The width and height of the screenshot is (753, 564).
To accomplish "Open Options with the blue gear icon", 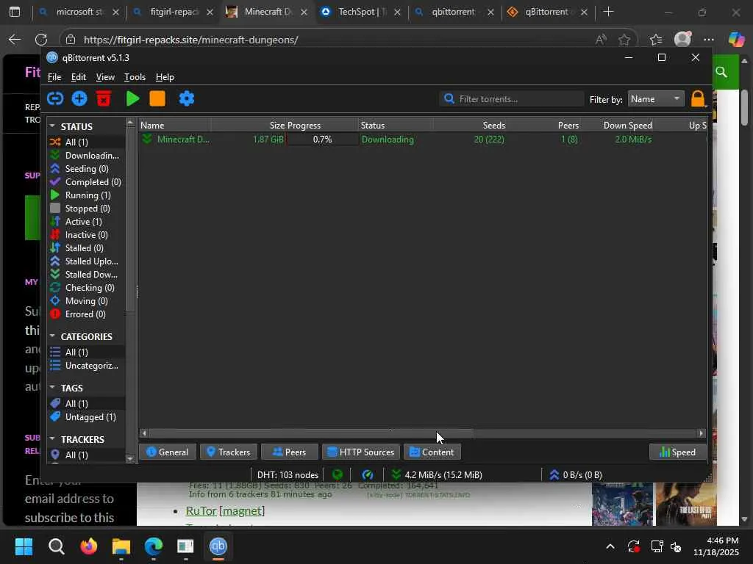I will pyautogui.click(x=186, y=99).
